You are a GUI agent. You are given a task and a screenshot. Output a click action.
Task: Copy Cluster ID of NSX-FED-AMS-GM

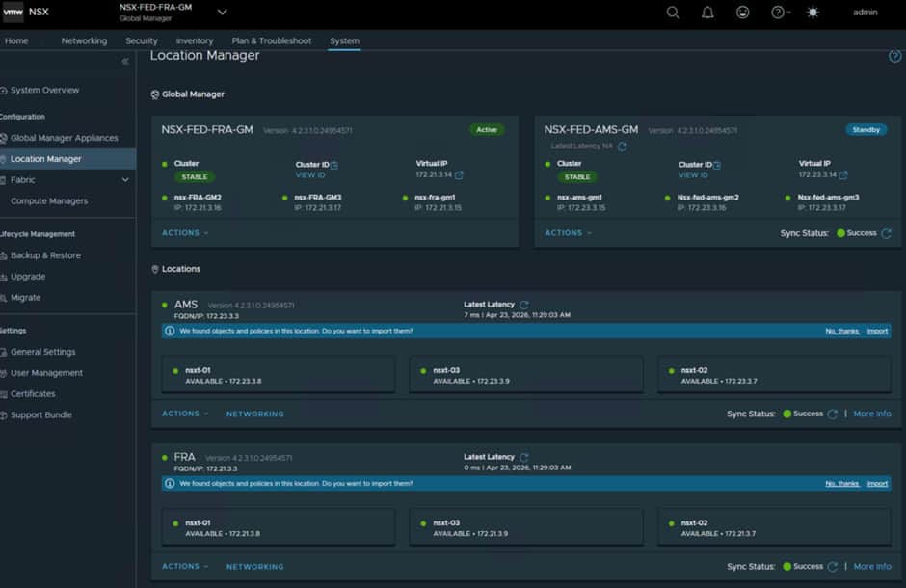coord(717,165)
